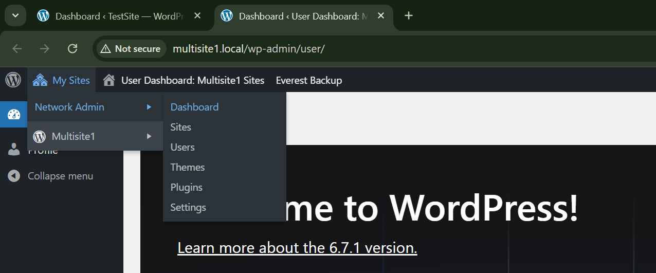Viewport: 656px width, 273px height.
Task: Select the Dashboard gauge icon in sidebar
Action: 13,115
